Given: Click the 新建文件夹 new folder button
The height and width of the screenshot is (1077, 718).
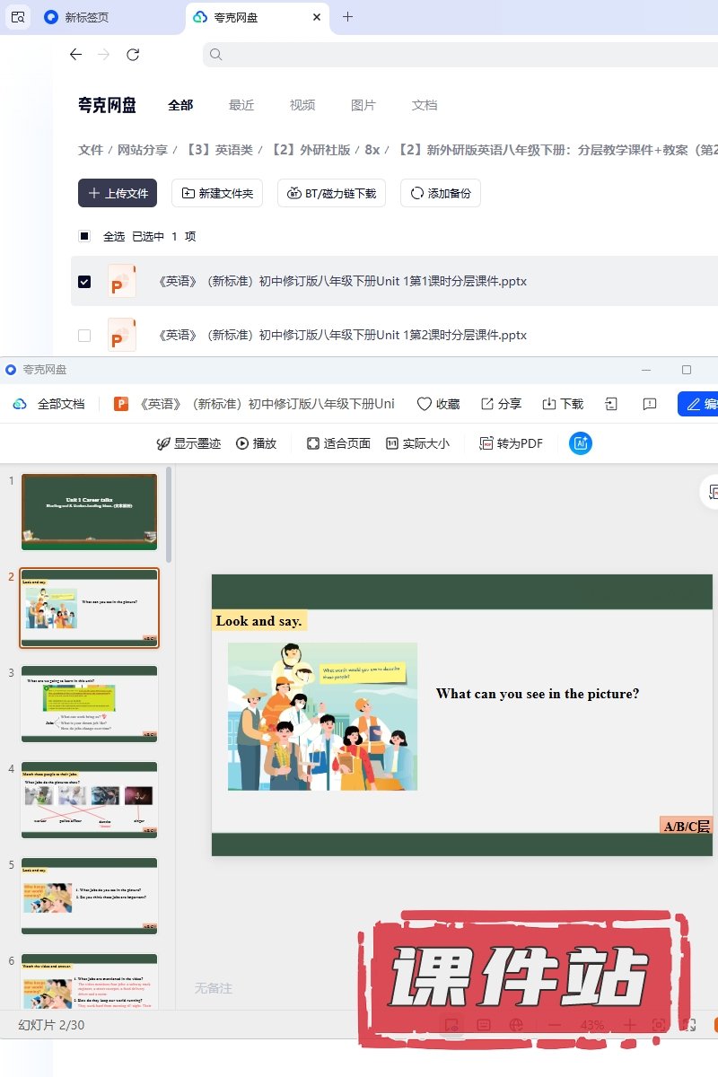Looking at the screenshot, I should point(217,193).
